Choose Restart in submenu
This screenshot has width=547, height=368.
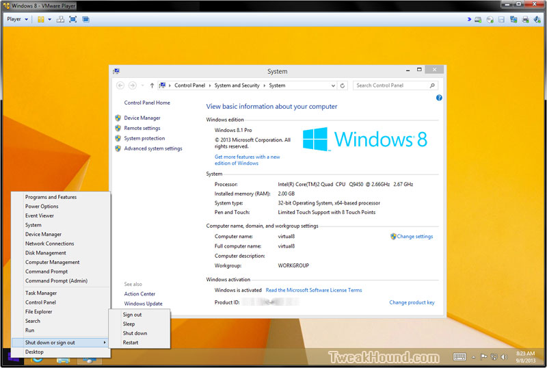click(x=131, y=343)
